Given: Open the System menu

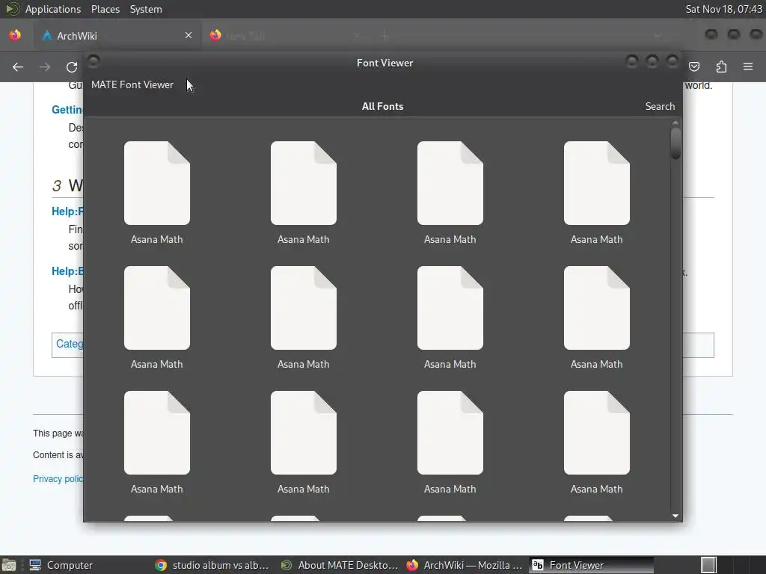Looking at the screenshot, I should tap(146, 9).
